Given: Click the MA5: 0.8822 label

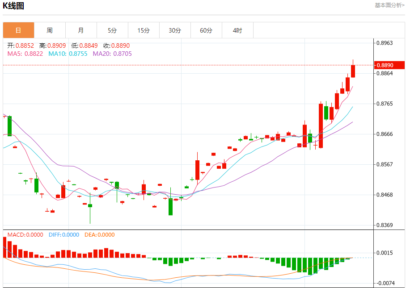Looking at the screenshot, I should (25, 54).
